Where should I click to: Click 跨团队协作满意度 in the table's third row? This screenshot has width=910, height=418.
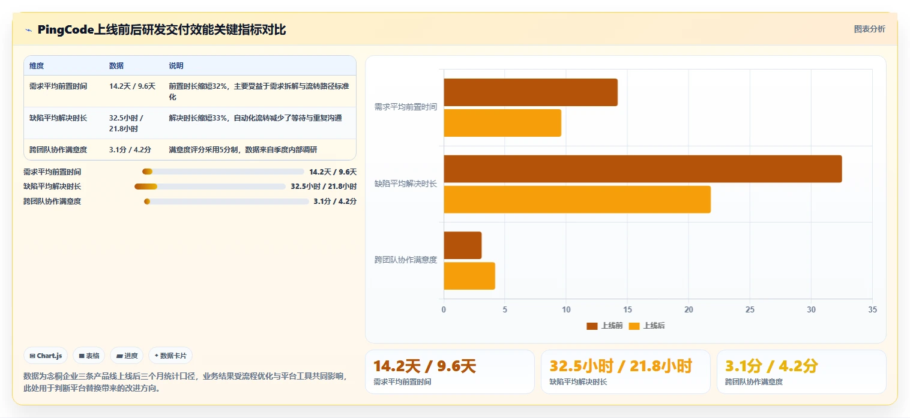(x=58, y=149)
